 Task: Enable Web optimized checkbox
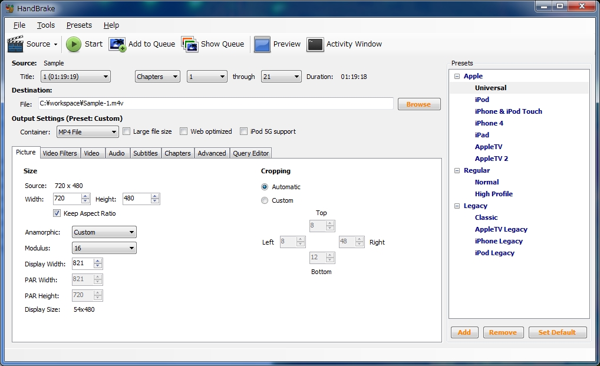click(184, 131)
